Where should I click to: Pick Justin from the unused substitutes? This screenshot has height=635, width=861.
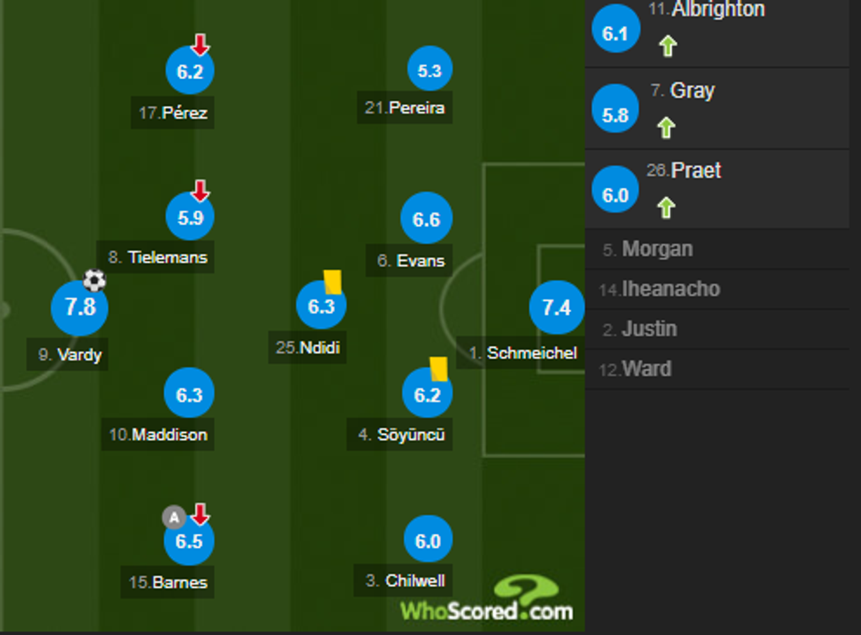coord(648,329)
